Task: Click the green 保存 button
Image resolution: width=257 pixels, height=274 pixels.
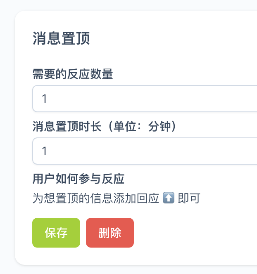Action: 56,233
